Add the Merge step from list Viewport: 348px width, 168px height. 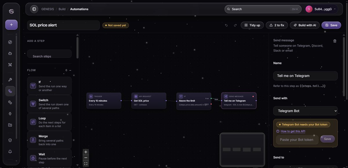tap(49, 140)
